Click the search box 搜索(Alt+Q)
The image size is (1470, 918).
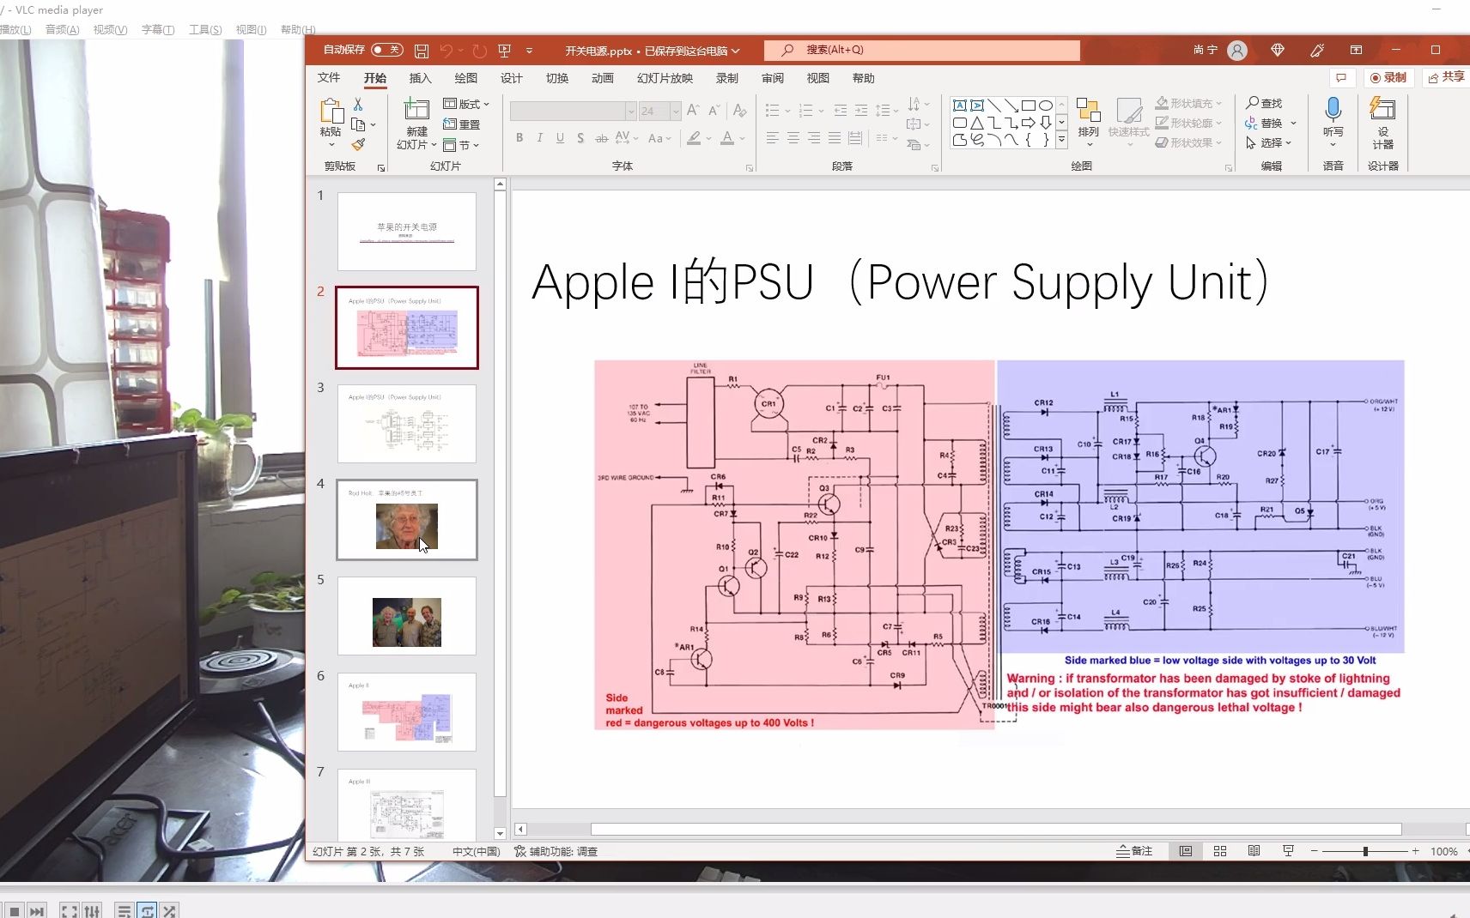(x=922, y=50)
